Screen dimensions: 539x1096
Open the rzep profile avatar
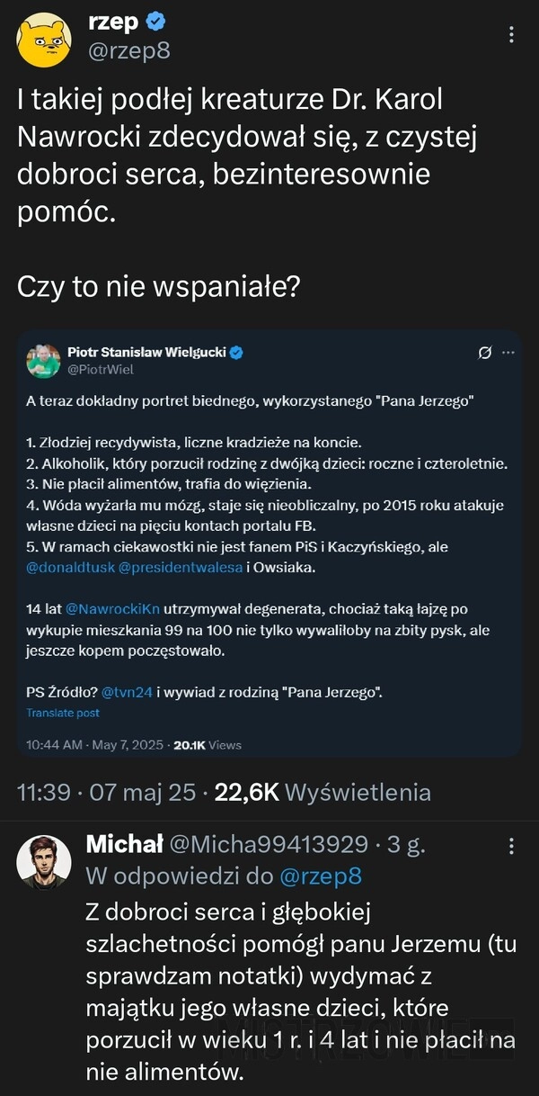click(44, 40)
